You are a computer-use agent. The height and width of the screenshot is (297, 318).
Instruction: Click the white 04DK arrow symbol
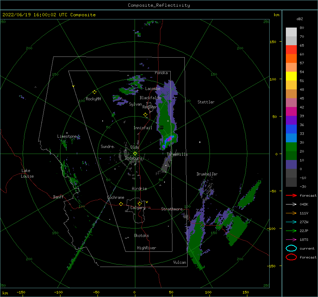291,204
